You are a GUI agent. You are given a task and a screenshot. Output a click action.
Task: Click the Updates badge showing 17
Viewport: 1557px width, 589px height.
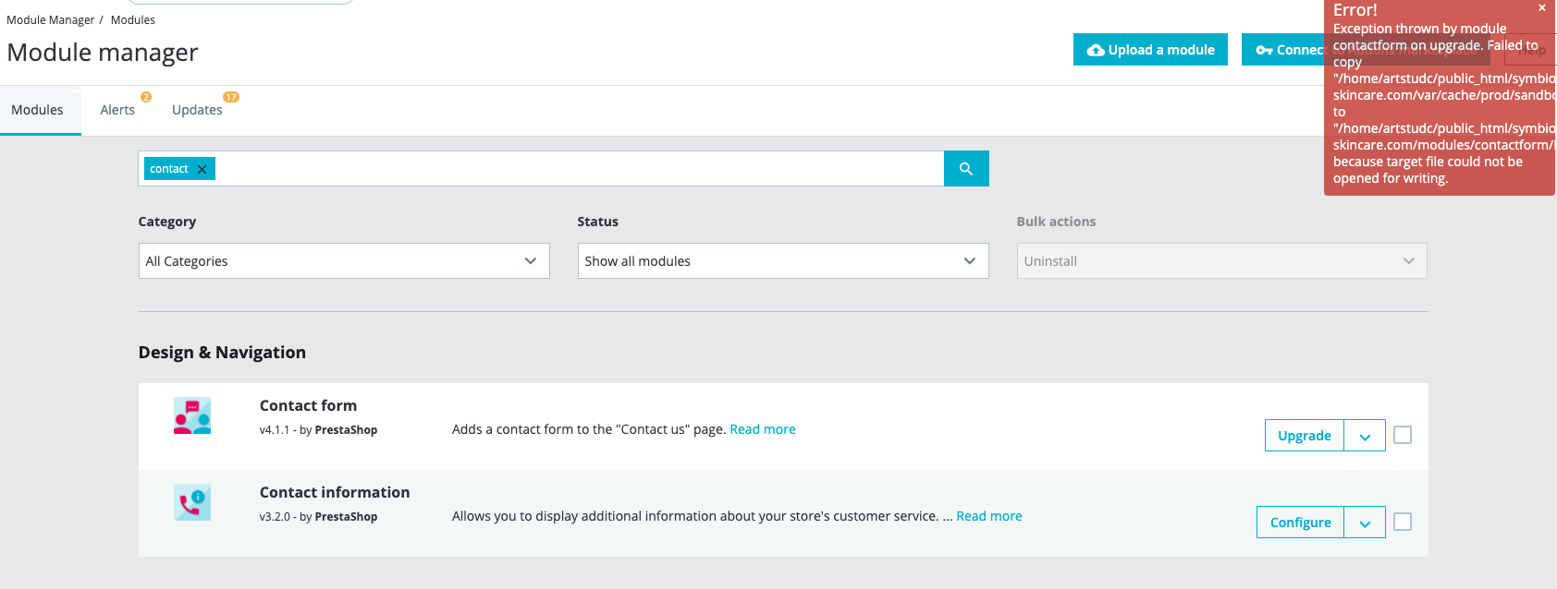point(231,97)
